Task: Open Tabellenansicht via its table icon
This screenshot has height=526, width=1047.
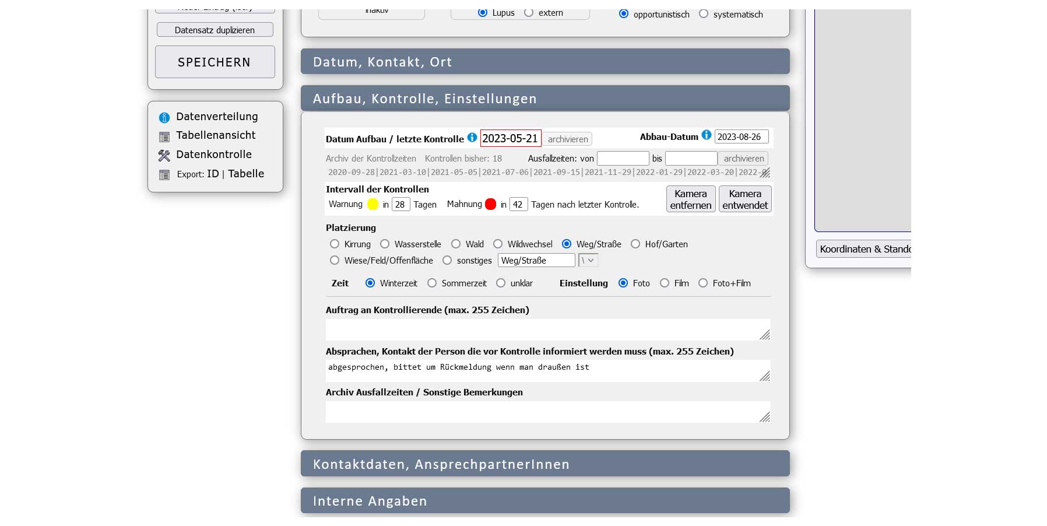Action: [164, 136]
